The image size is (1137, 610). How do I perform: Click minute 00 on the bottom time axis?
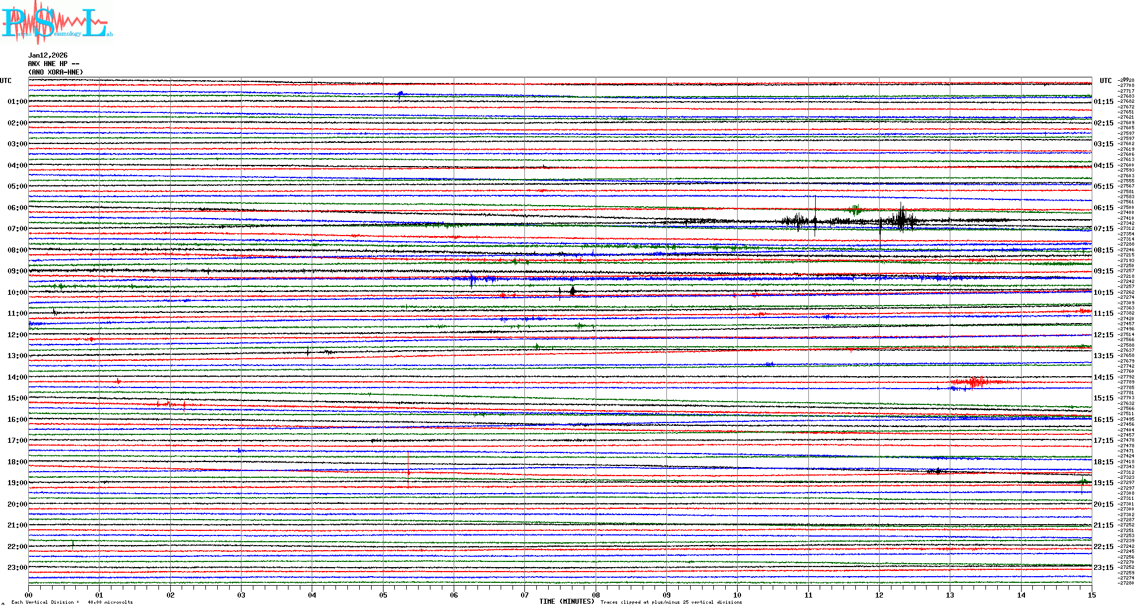tap(29, 595)
